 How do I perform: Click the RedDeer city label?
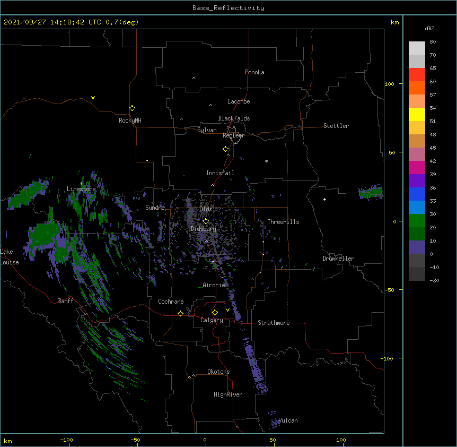[233, 135]
